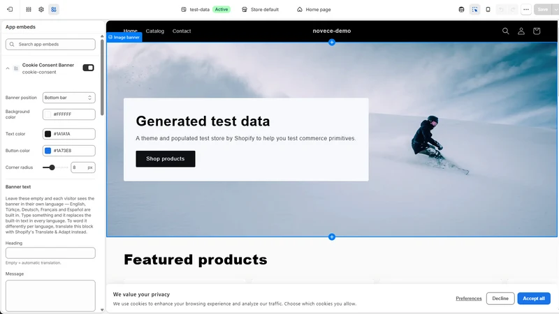
Task: Go to the Contact navigation link
Action: (182, 31)
